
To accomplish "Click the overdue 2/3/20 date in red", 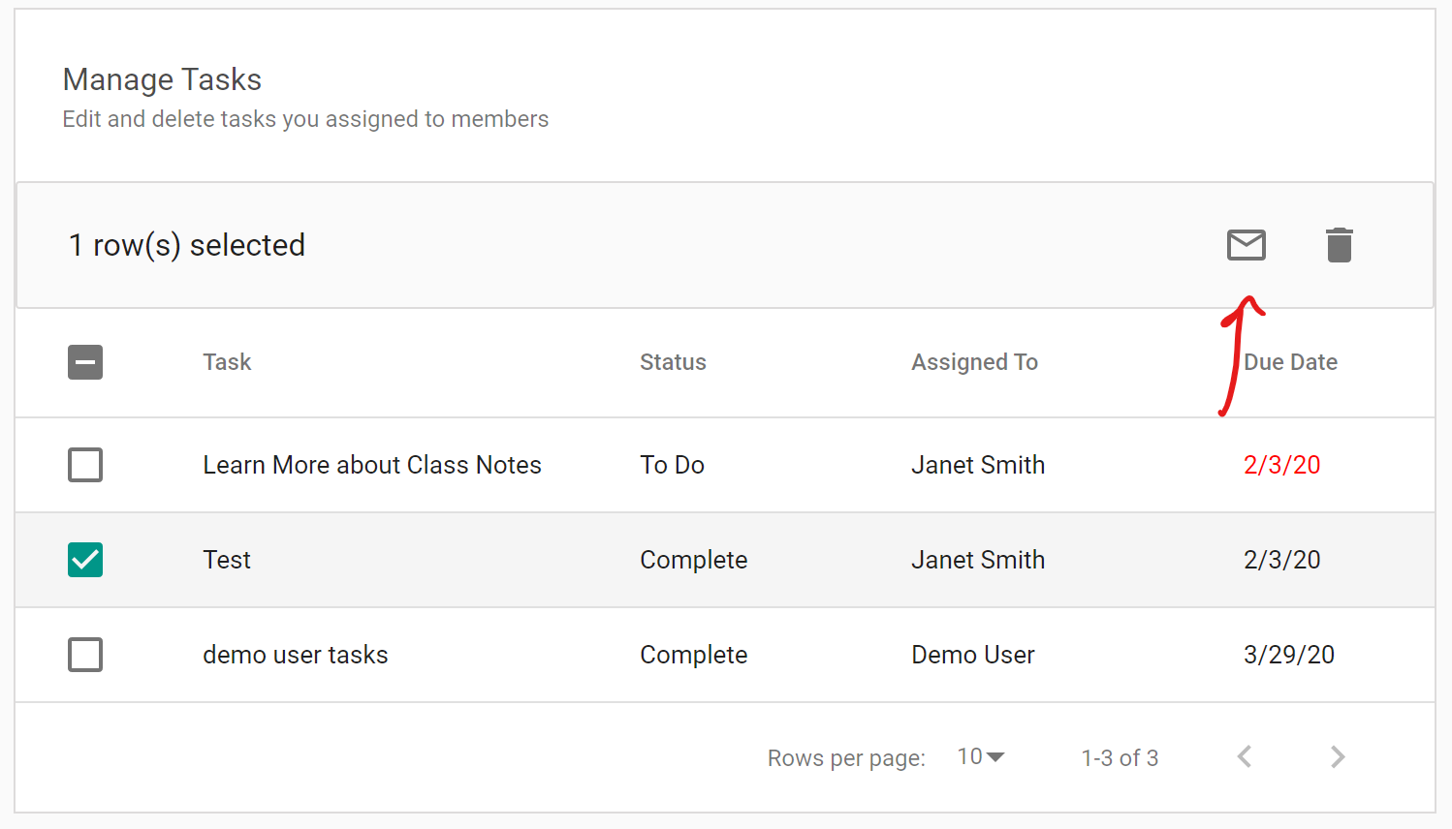I will click(1281, 465).
